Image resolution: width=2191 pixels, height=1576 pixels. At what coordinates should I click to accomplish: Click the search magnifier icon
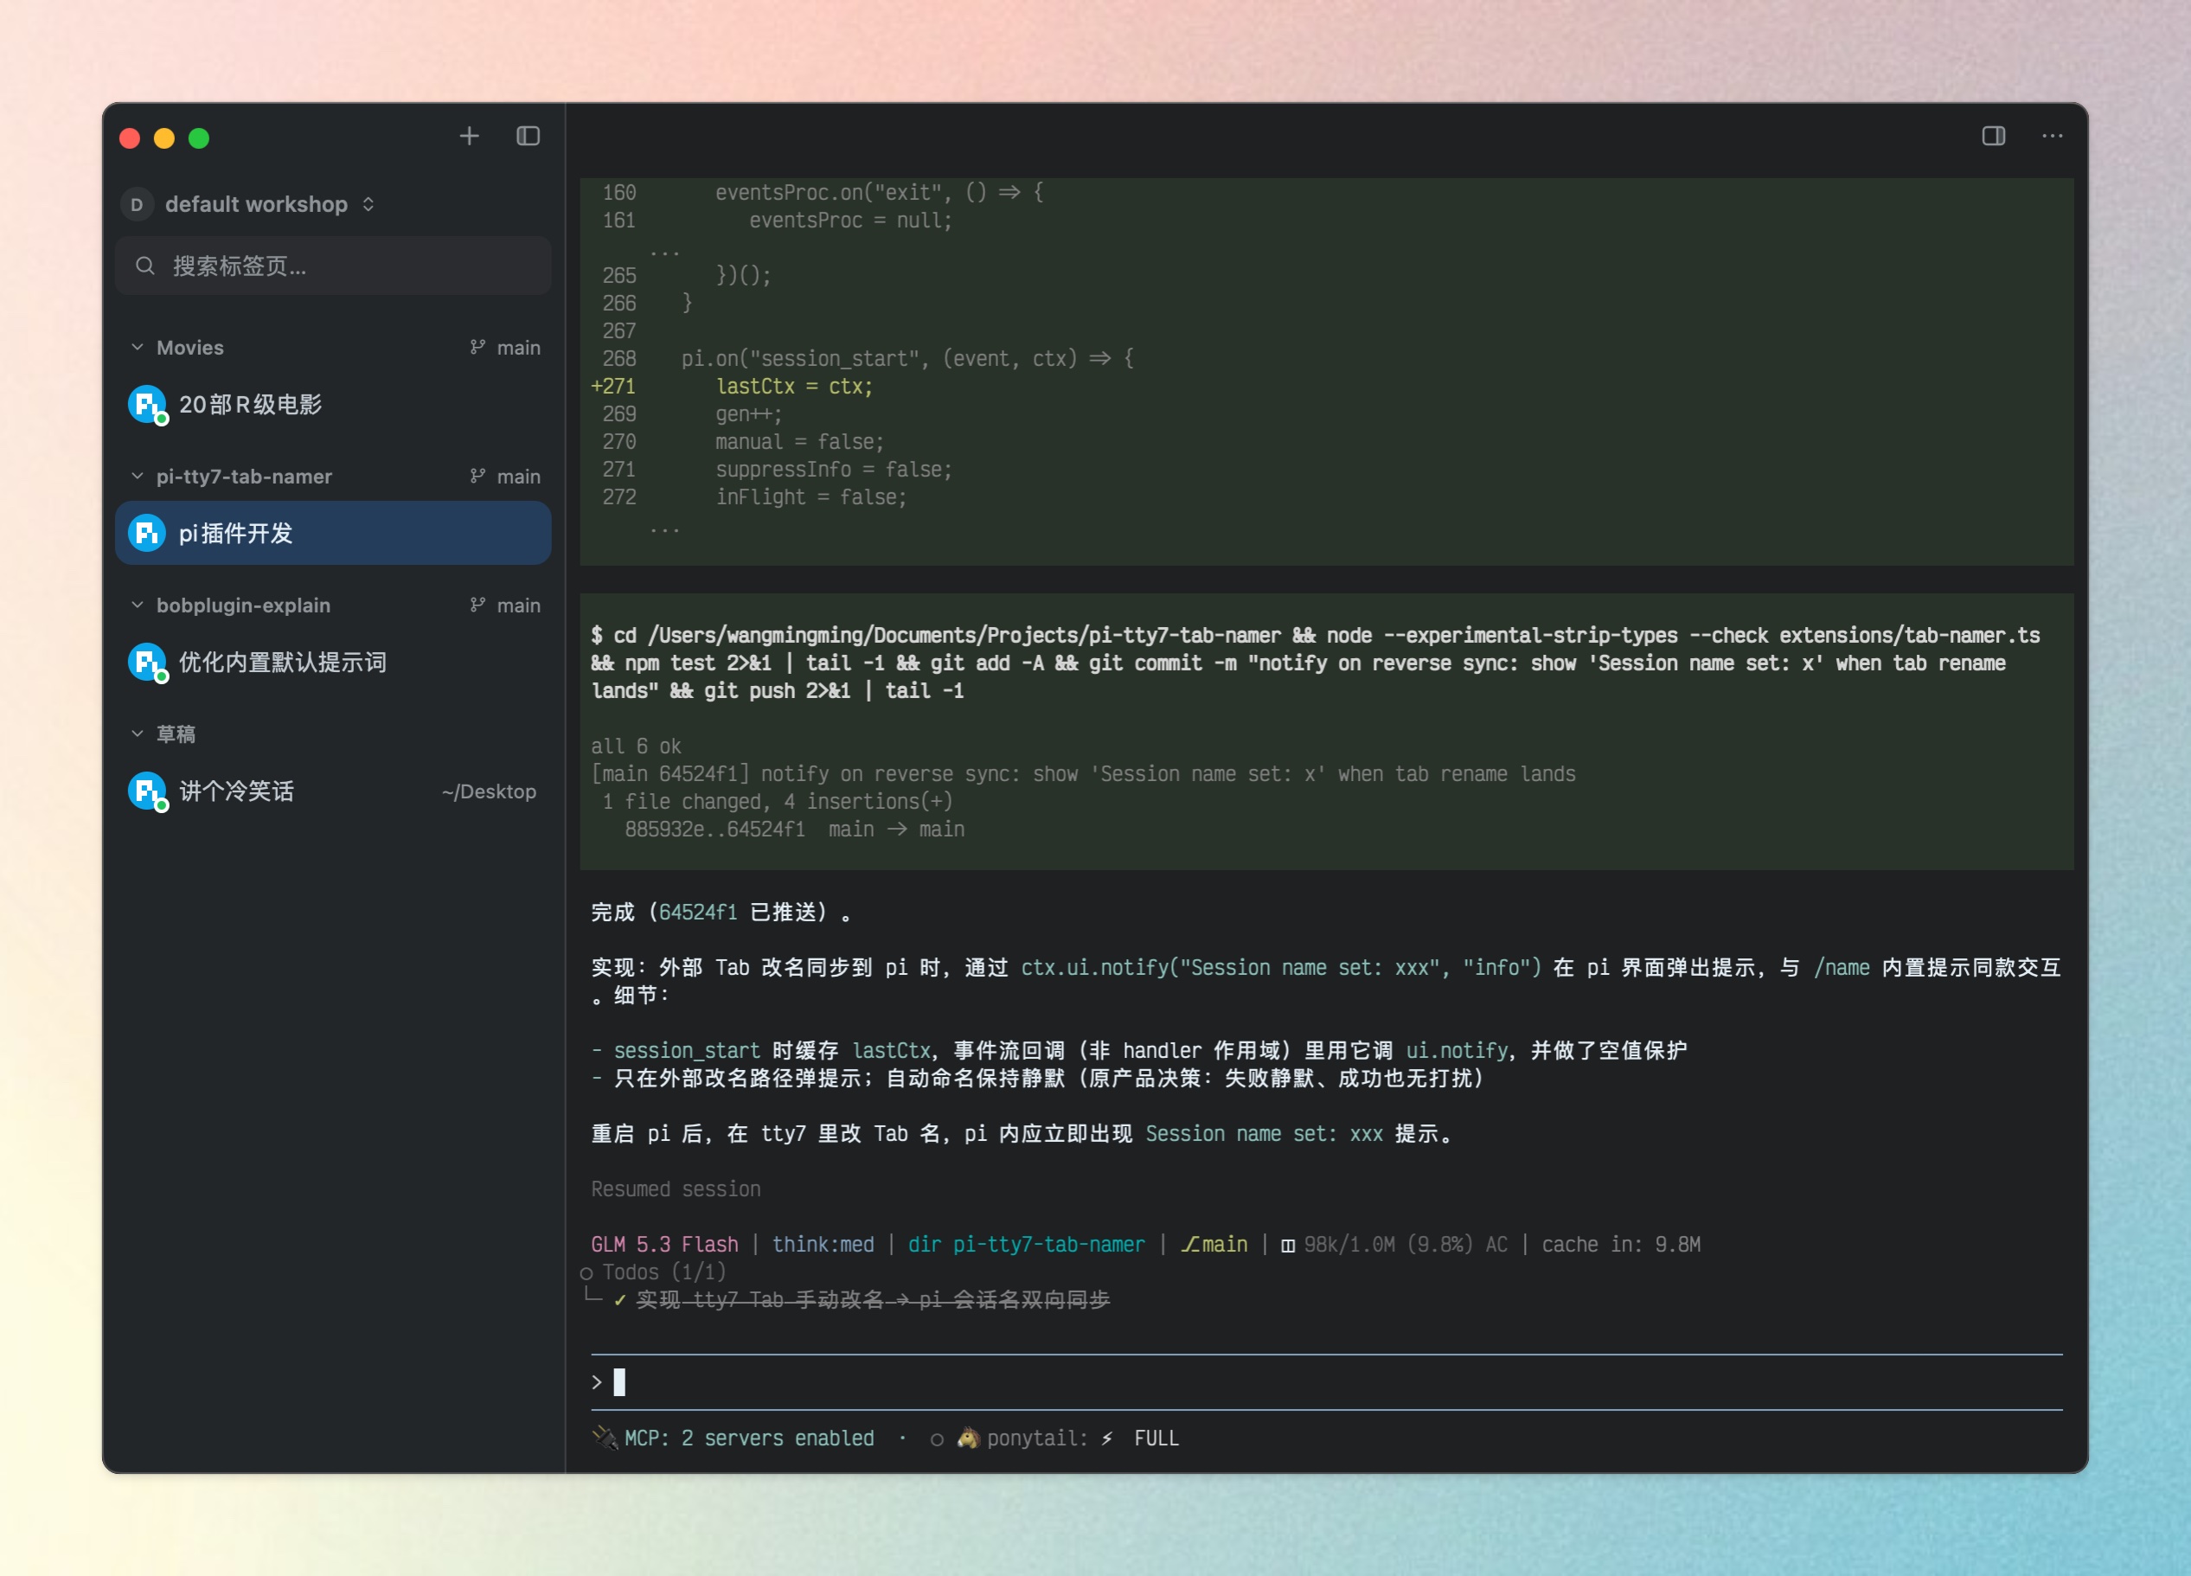(145, 266)
